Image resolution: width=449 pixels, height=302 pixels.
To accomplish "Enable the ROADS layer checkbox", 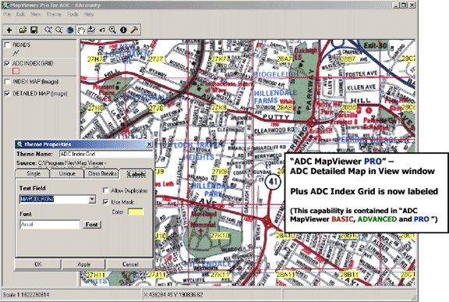I will point(7,45).
